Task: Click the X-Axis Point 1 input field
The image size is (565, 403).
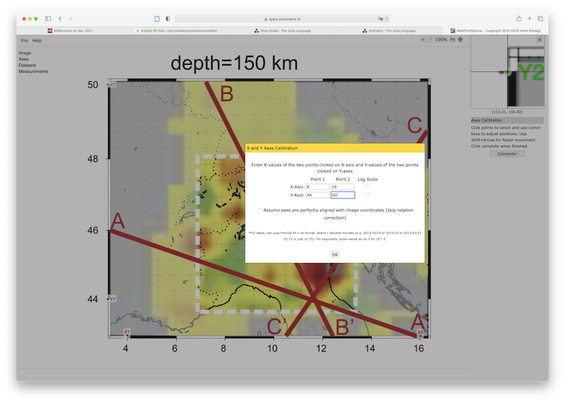Action: pos(317,187)
